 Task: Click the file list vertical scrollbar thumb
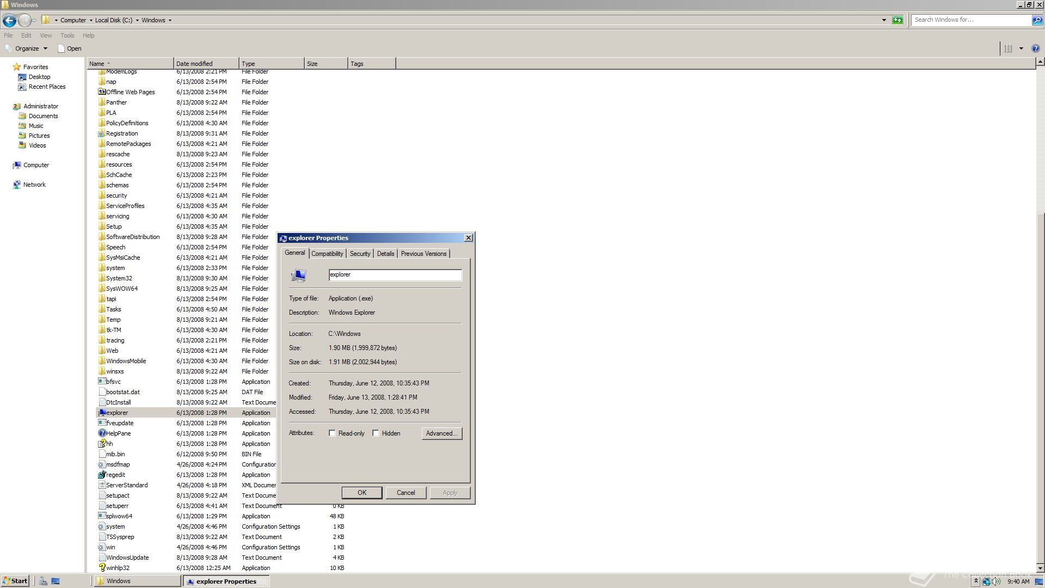click(x=1040, y=388)
